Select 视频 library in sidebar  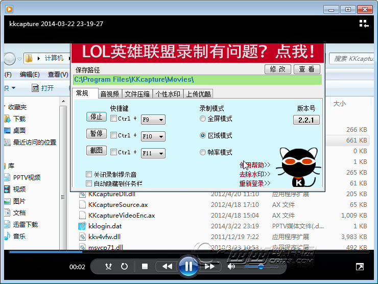point(19,190)
